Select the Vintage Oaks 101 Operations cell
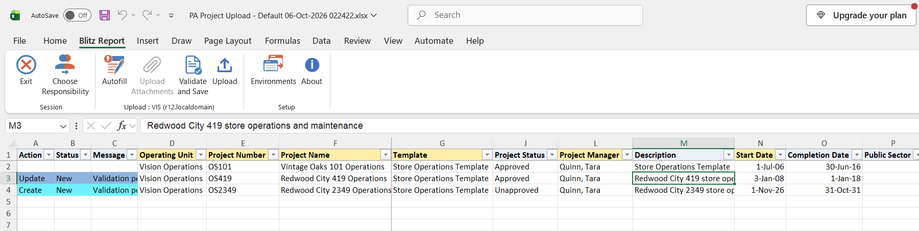The height and width of the screenshot is (231, 919). tap(335, 167)
